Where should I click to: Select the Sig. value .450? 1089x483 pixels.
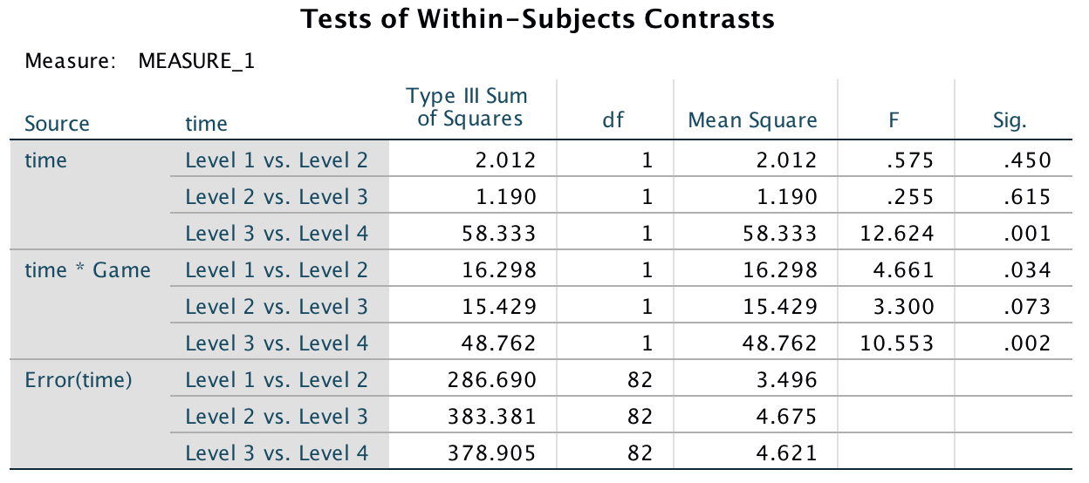coord(1027,160)
